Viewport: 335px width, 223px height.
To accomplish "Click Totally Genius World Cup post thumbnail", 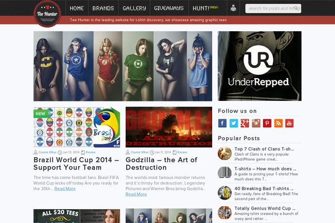I will (x=224, y=213).
